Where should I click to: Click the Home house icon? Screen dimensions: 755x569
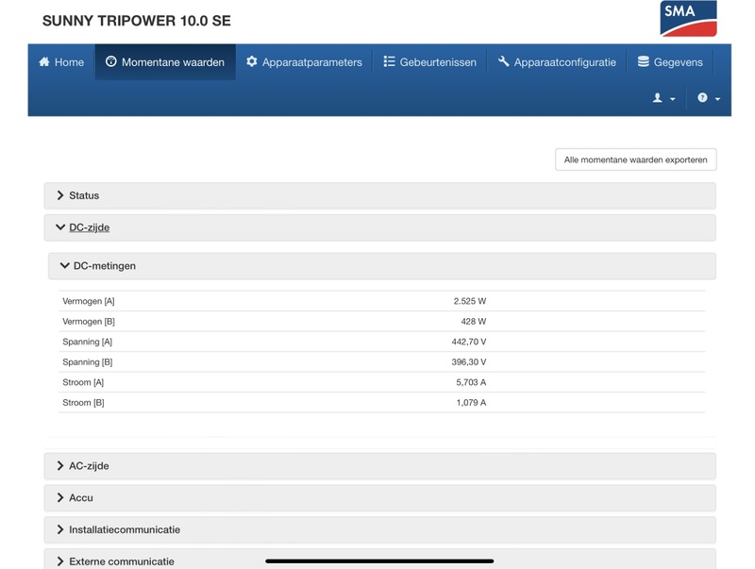point(44,61)
